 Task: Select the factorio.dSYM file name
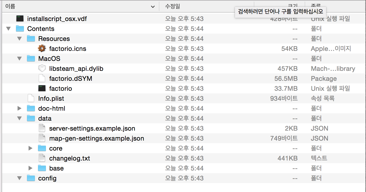(71, 79)
